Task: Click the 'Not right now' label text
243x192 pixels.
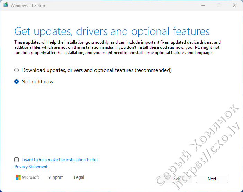Action: point(37,82)
